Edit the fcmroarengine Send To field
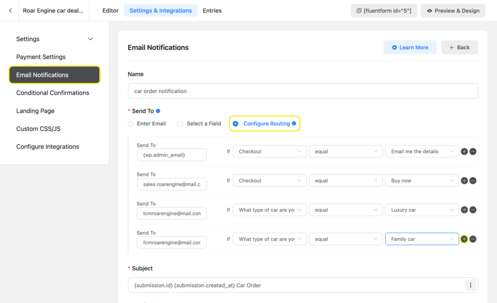This screenshot has width=497, height=303. tap(172, 242)
